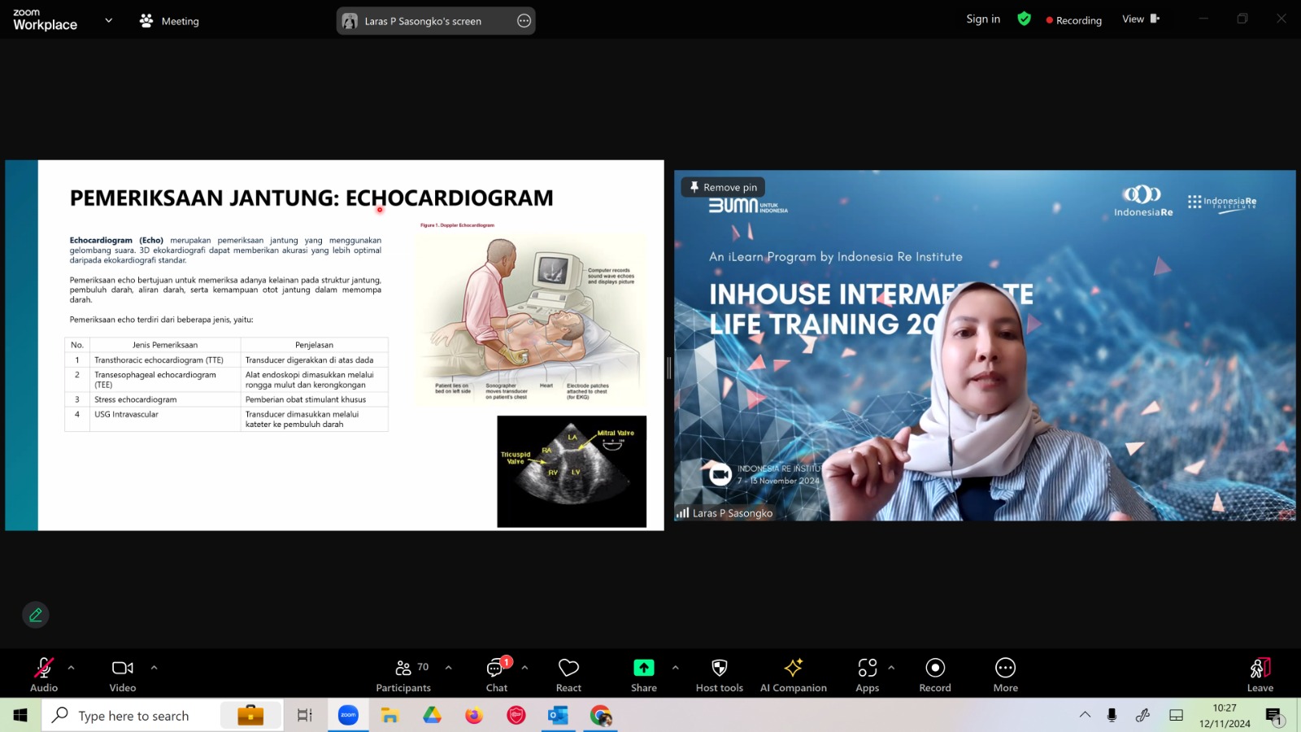Open notification center icon

click(x=1274, y=716)
